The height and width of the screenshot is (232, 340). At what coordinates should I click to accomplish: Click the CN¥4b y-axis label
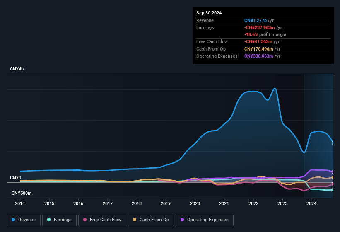pyautogui.click(x=17, y=69)
